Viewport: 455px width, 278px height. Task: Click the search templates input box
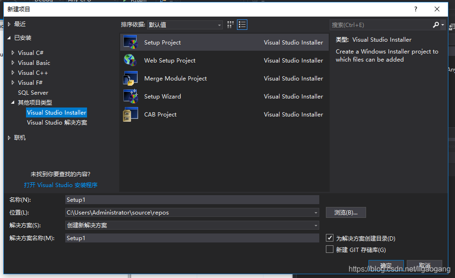[x=381, y=25]
